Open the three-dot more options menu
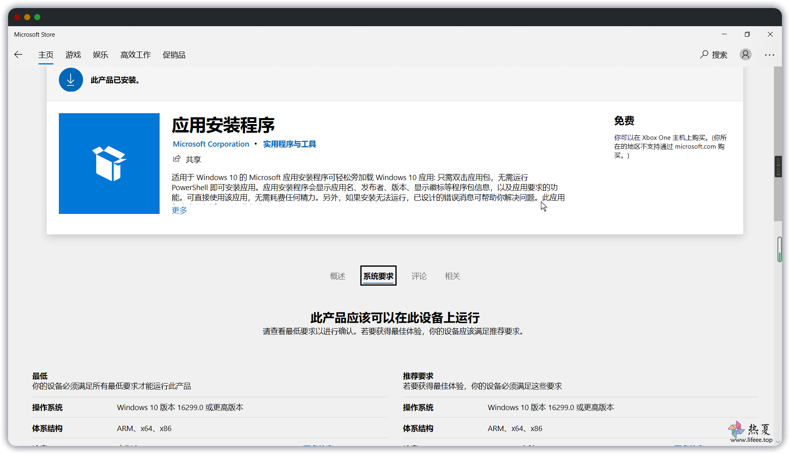The height and width of the screenshot is (454, 790). pyautogui.click(x=769, y=55)
